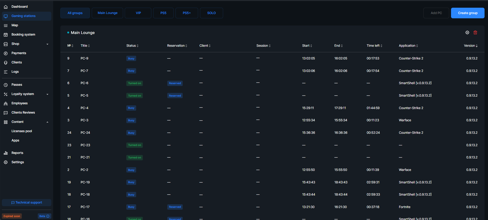Sort table by Time left column
Image resolution: width=488 pixels, height=220 pixels.
click(374, 46)
